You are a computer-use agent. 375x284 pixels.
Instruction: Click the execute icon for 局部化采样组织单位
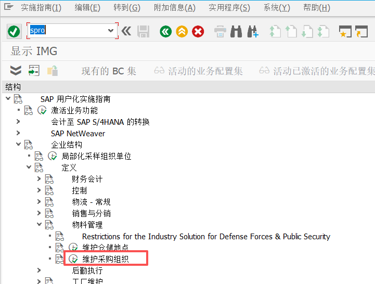53,156
